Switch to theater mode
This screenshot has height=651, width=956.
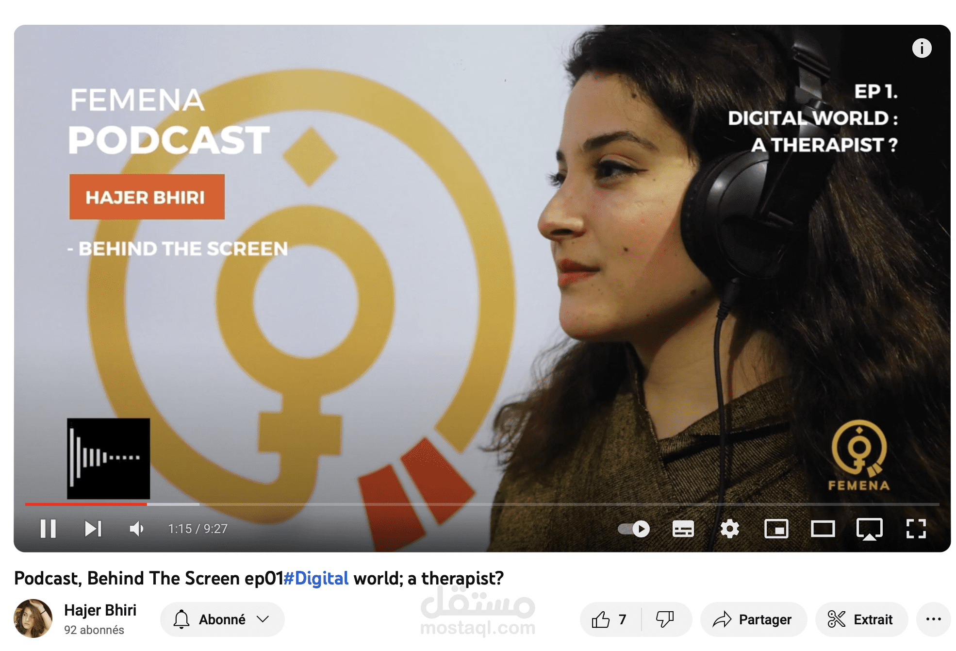pos(823,529)
